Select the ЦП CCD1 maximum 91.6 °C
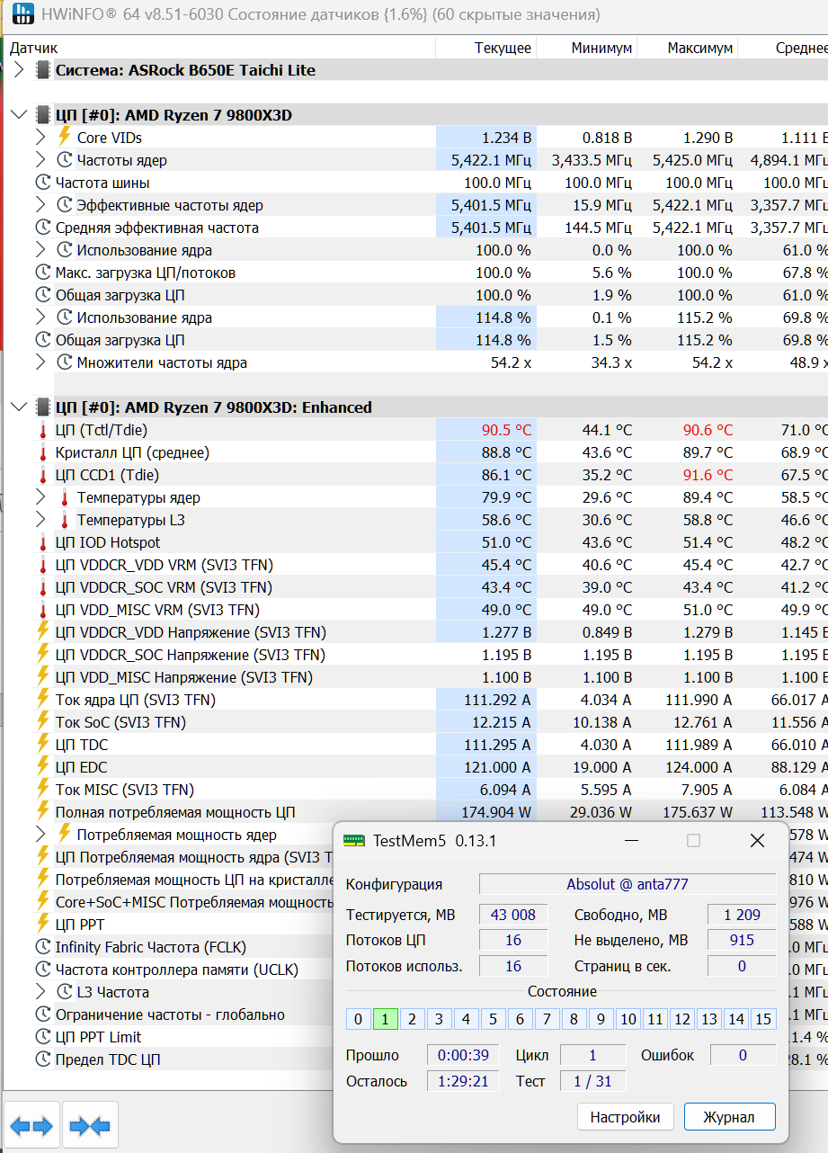The width and height of the screenshot is (828, 1153). 688,475
